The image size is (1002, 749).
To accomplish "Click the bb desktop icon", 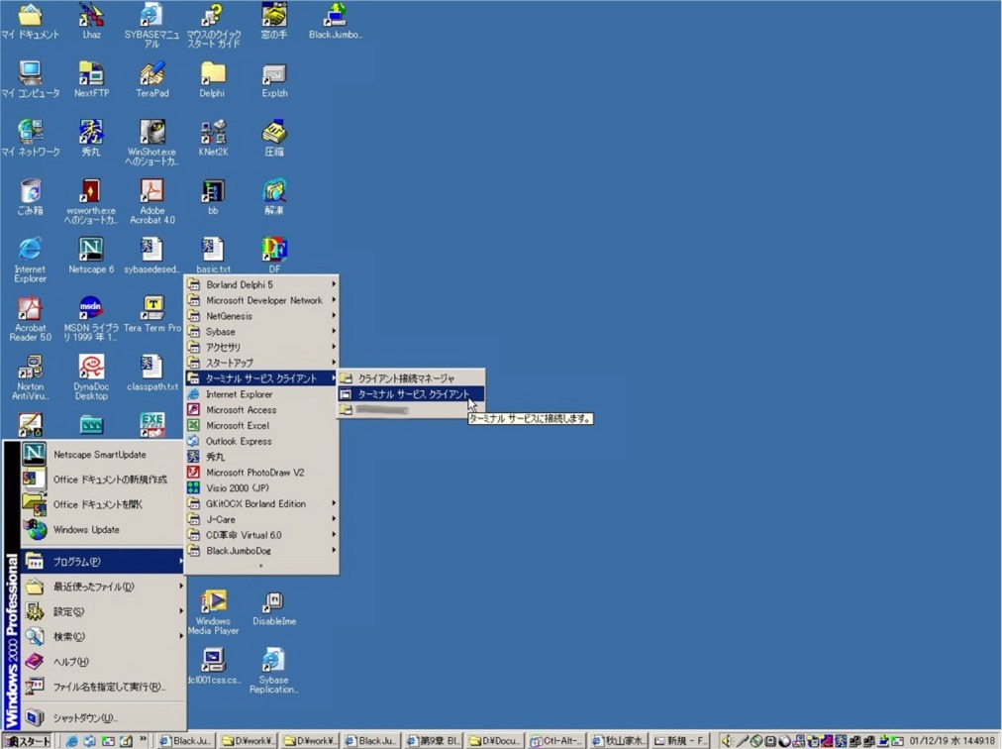I will click(213, 197).
